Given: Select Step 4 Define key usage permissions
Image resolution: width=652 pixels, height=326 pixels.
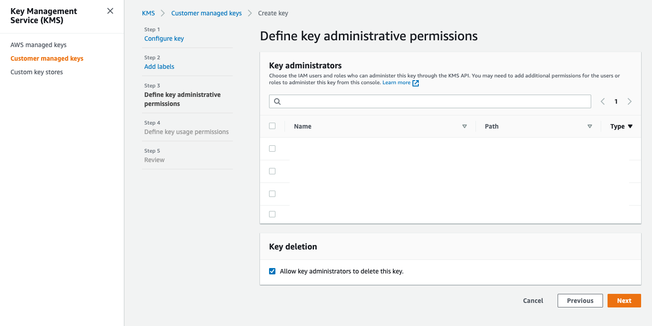Looking at the screenshot, I should point(186,132).
